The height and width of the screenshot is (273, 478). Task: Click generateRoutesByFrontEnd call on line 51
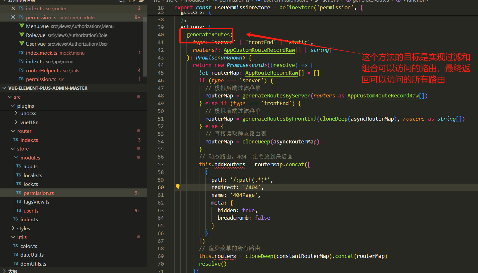tap(279, 119)
